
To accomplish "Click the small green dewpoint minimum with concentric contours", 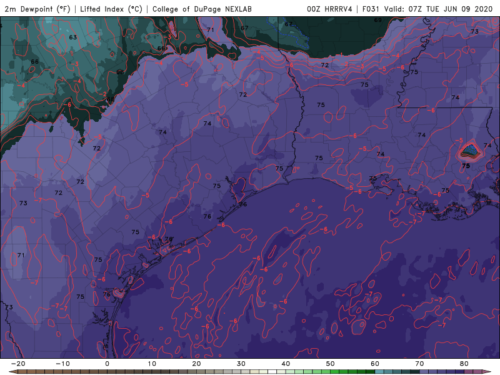I will [x=471, y=151].
